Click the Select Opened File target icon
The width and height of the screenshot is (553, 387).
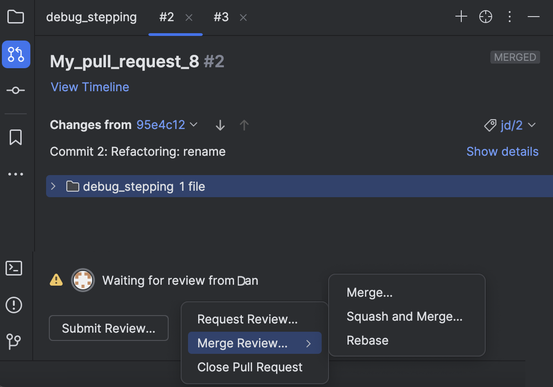pyautogui.click(x=486, y=17)
